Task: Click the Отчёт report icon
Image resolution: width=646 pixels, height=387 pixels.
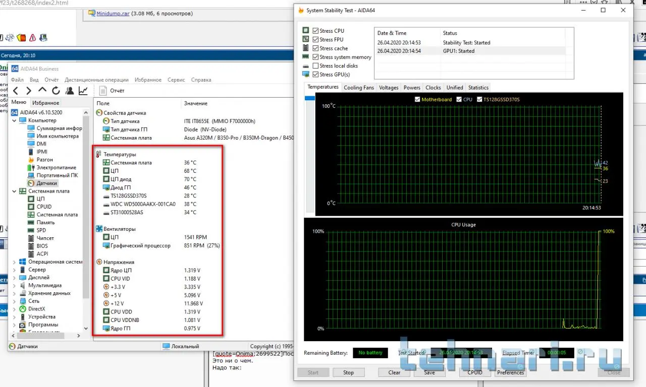Action: click(x=103, y=91)
